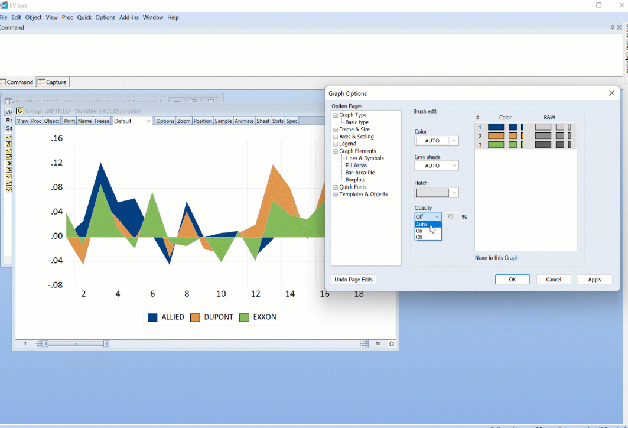
Task: Click Stats in graph toolbar
Action: [278, 121]
